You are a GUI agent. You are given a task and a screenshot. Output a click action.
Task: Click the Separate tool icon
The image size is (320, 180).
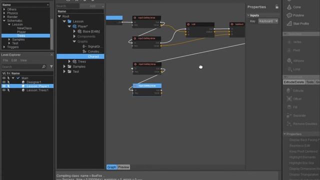pos(289,115)
